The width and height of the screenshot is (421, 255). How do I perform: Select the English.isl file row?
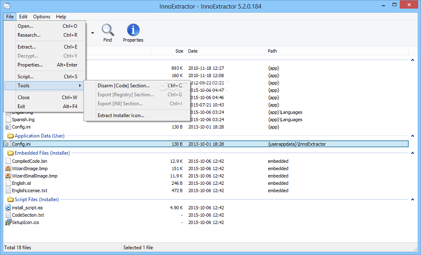tap(206, 183)
